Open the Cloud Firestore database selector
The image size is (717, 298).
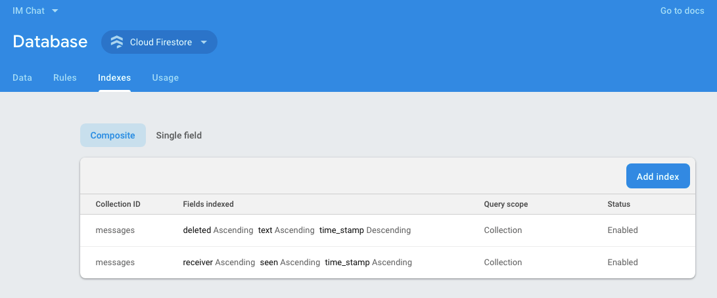[x=159, y=42]
